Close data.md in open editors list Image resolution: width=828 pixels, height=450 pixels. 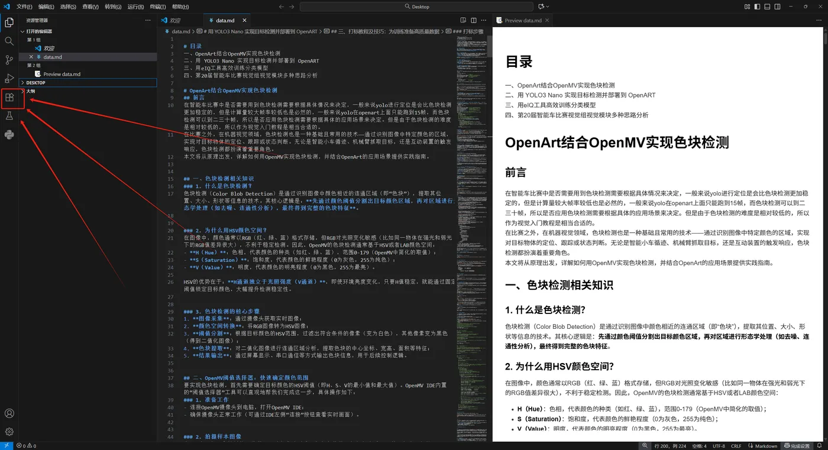pyautogui.click(x=31, y=57)
